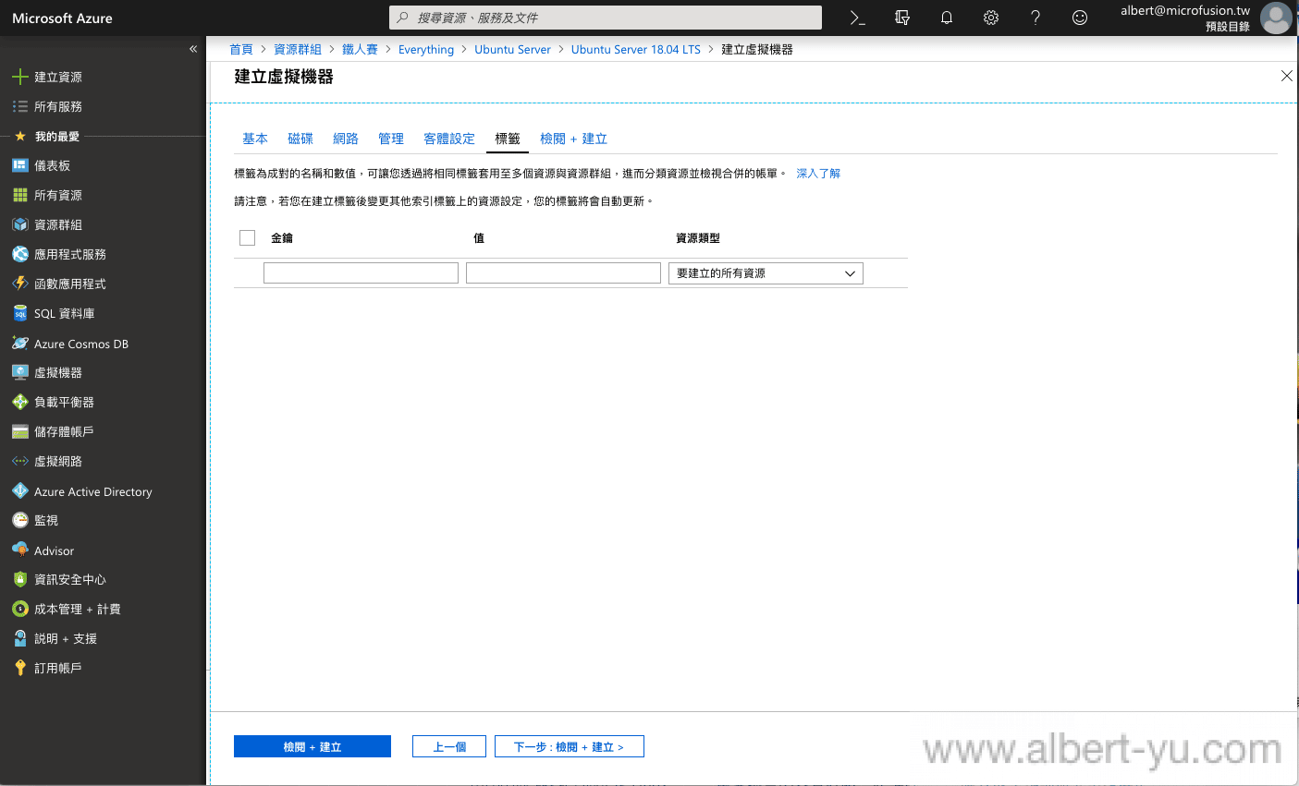Click the 儲存體帳戶 icon
Screen dimensions: 1299x786
tap(20, 431)
